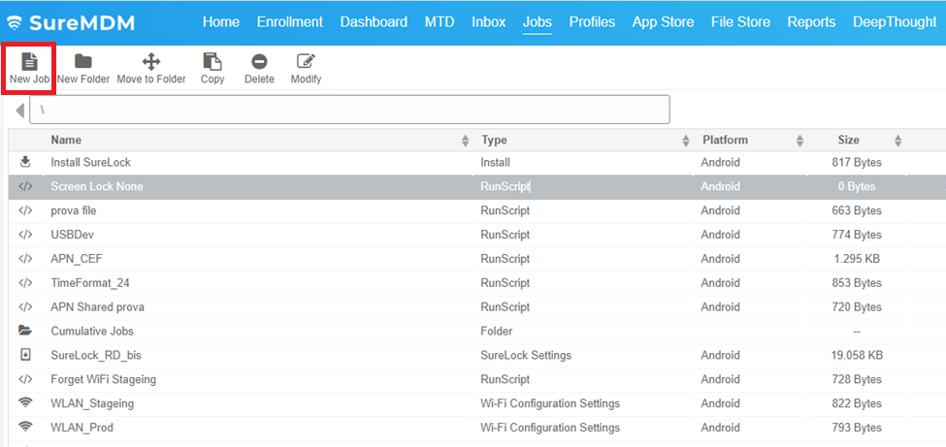Go to the Reports tab
The image size is (946, 447).
(x=811, y=22)
